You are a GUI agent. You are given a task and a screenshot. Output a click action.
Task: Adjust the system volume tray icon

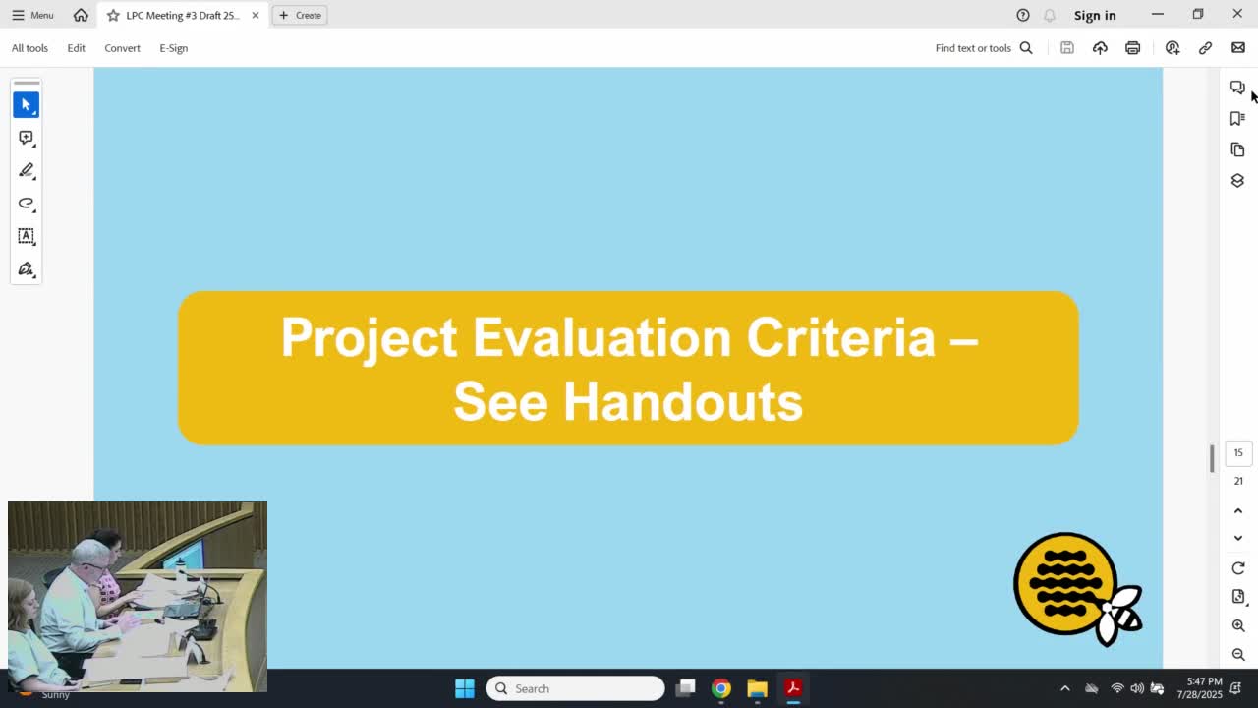pos(1137,688)
